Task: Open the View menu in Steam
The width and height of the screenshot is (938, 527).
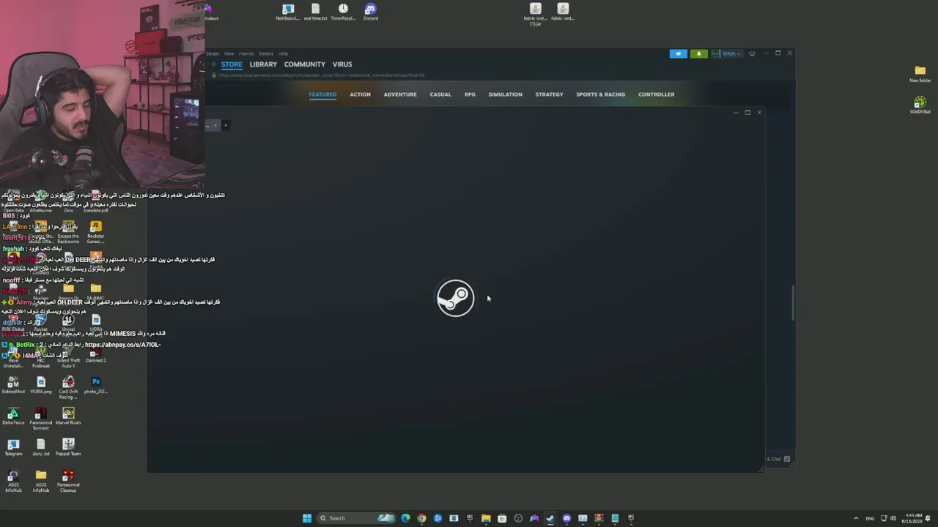Action: coord(229,53)
